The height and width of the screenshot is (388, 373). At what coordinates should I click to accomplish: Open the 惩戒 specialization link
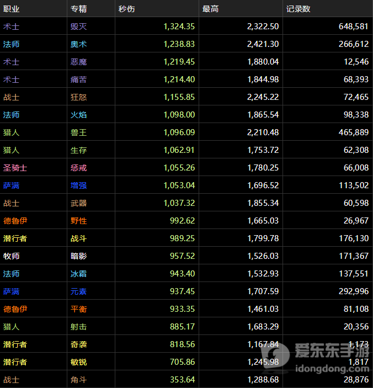pos(78,168)
